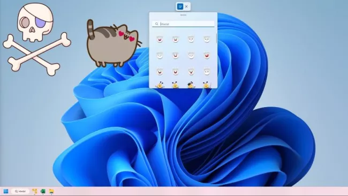
Task: Choose first face sticker in second row
Action: click(x=160, y=55)
